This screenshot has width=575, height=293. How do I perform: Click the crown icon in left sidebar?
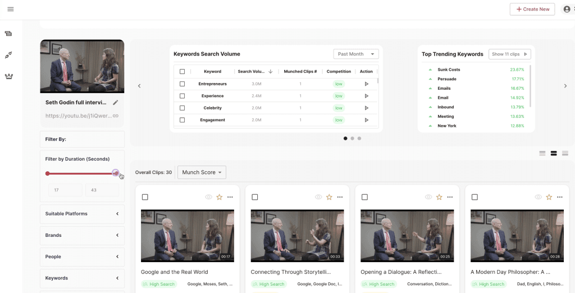(9, 76)
